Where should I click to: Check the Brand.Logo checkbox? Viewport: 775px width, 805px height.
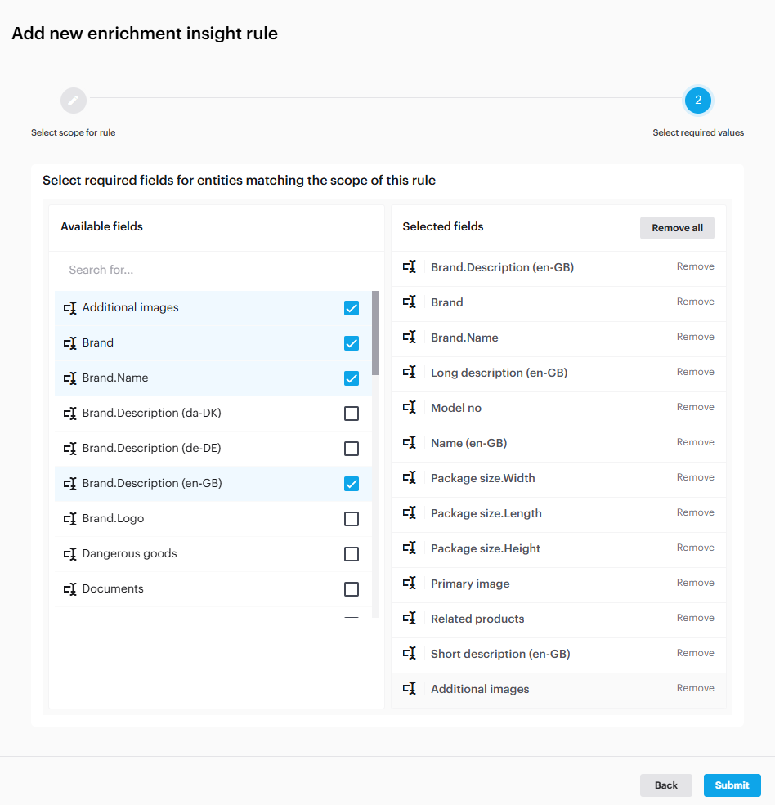point(352,519)
